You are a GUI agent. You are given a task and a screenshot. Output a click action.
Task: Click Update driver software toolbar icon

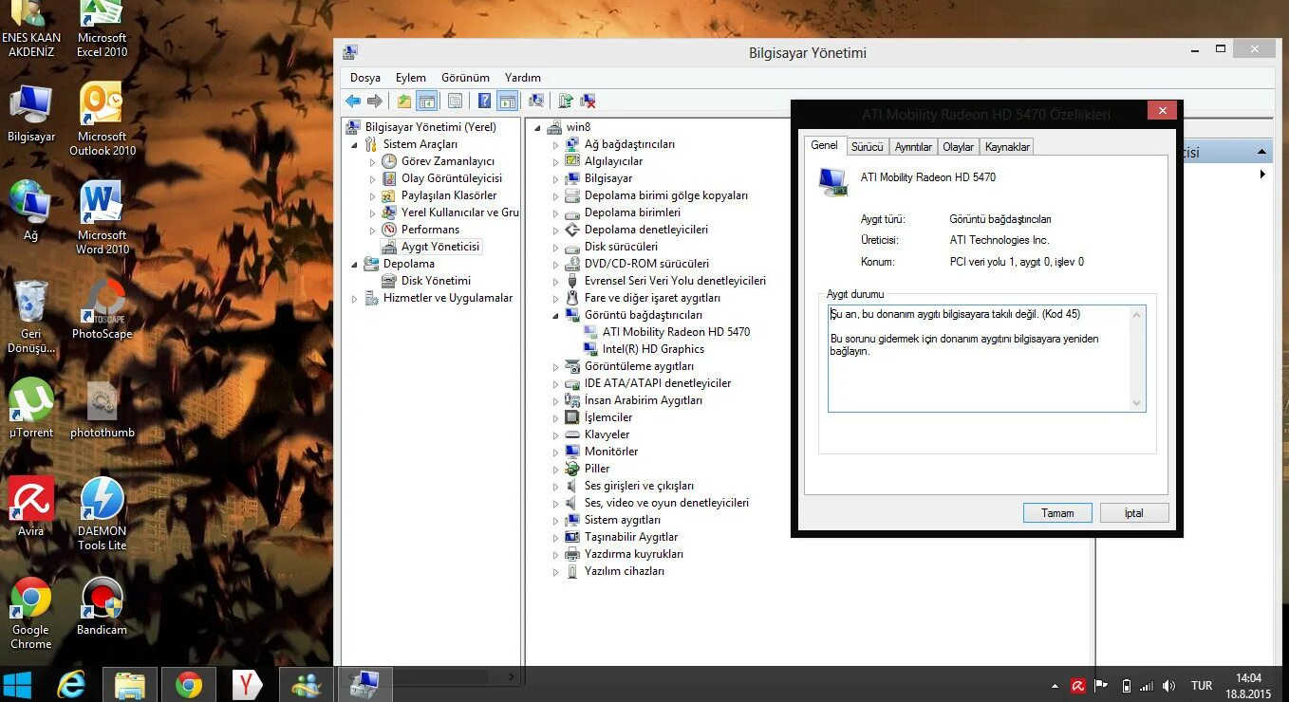566,102
